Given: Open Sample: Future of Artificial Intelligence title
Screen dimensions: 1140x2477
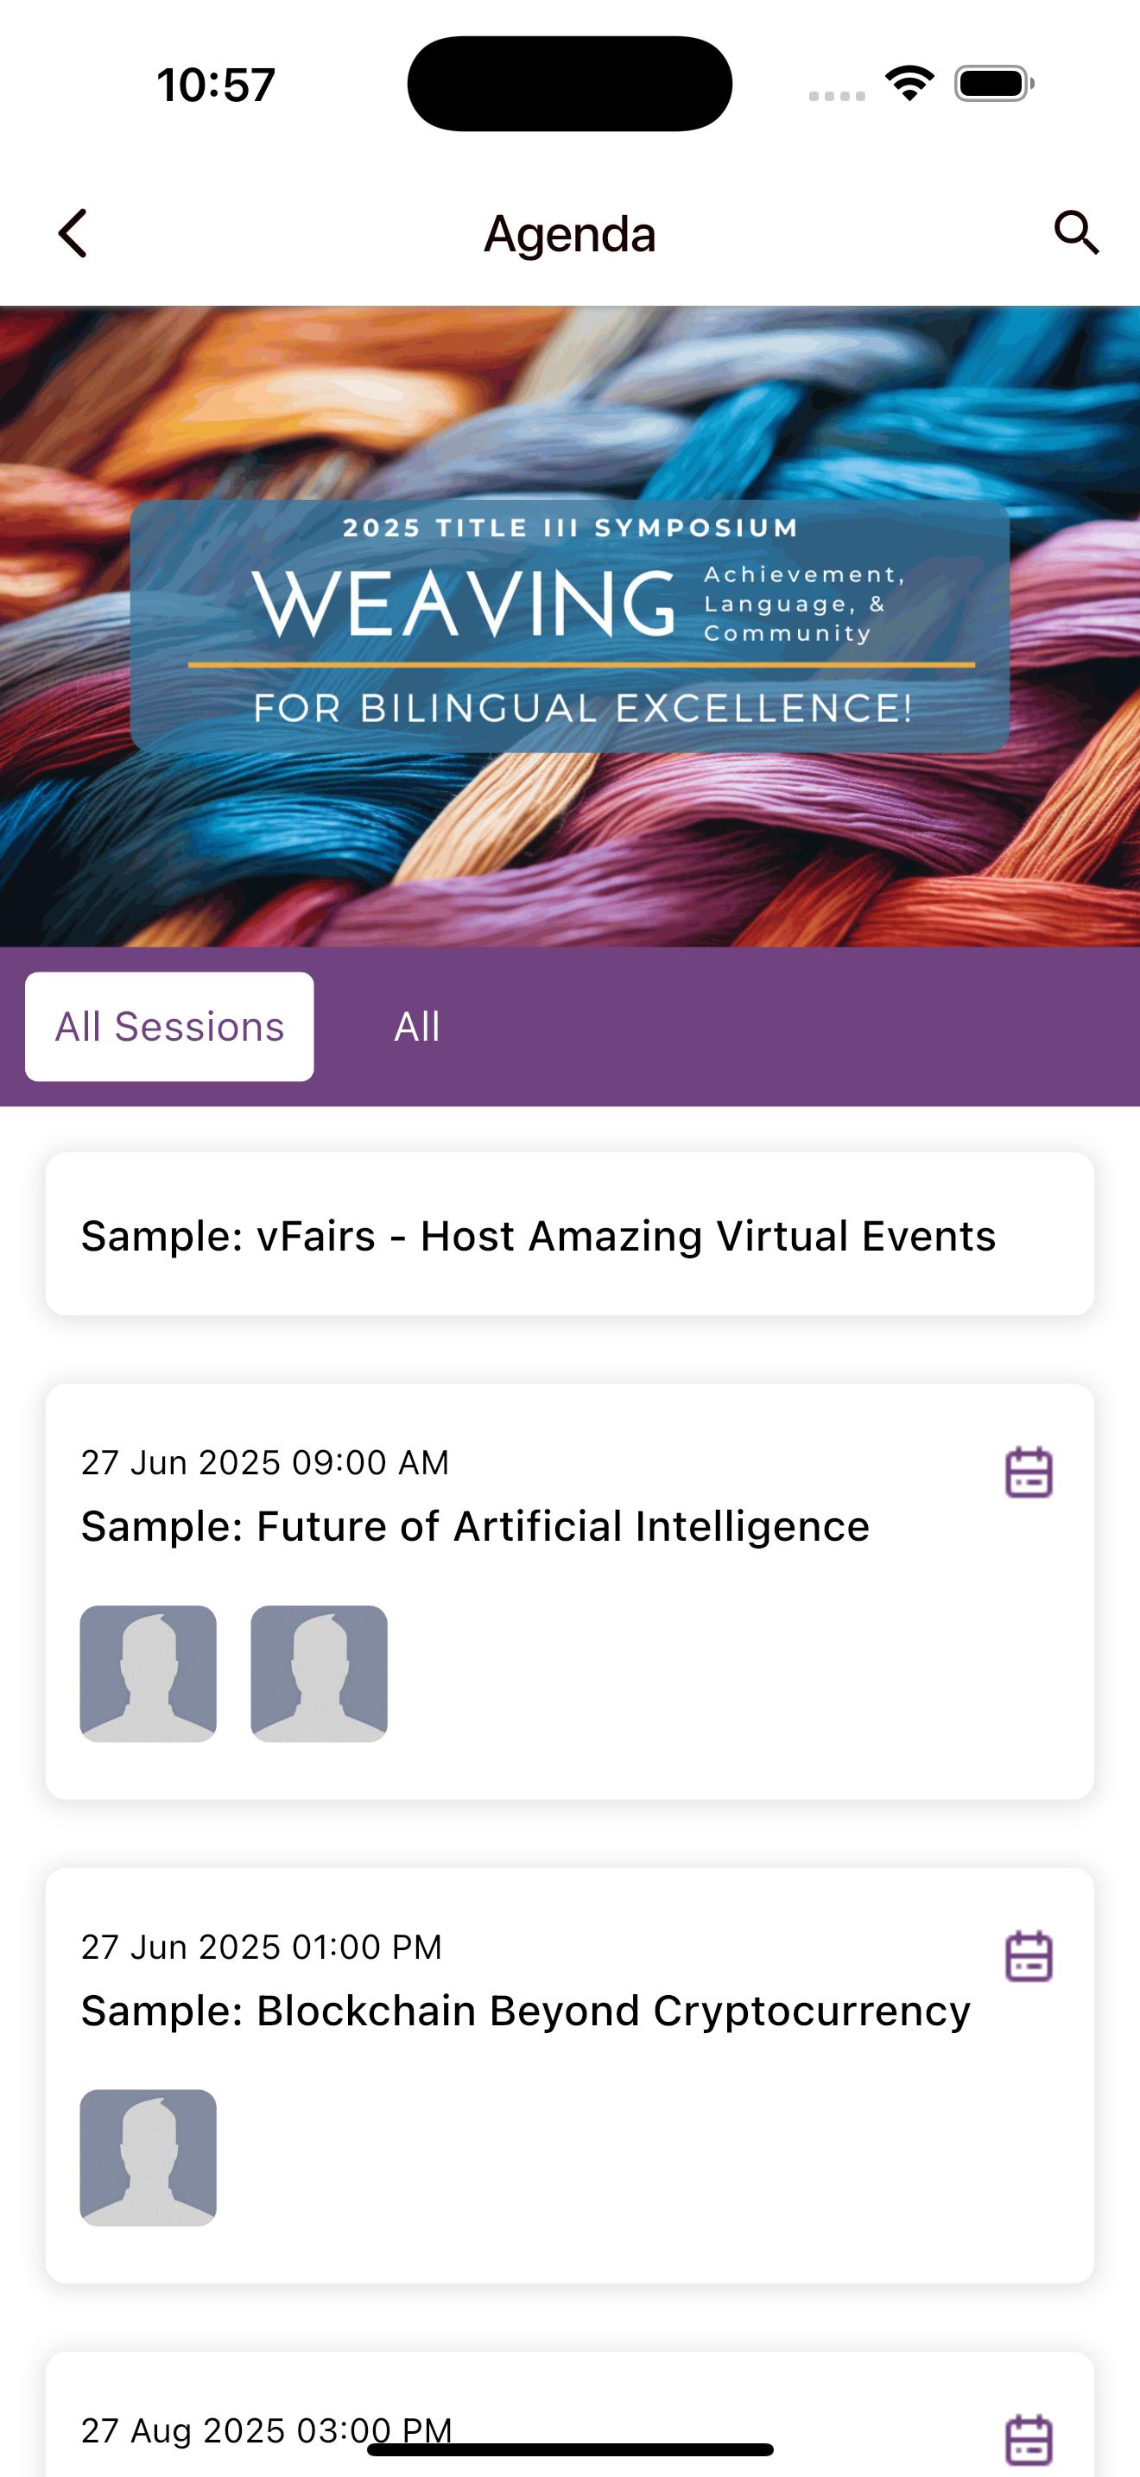Looking at the screenshot, I should [475, 1527].
